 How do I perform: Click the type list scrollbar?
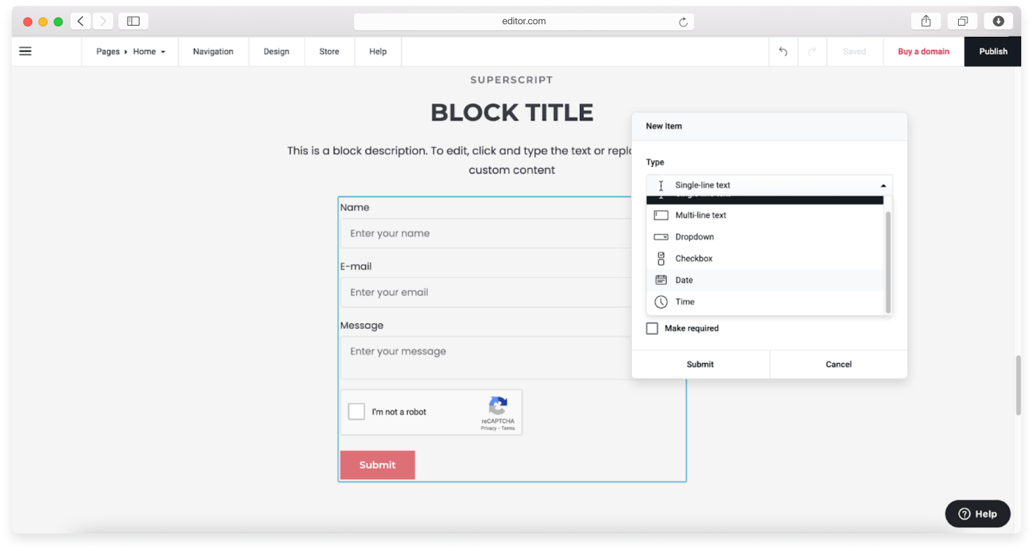888,262
